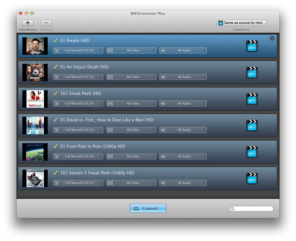This screenshot has height=241, width=296.
Task: Open Full Movie(00:43:00) dropdown for Awake
Action: click(x=78, y=50)
